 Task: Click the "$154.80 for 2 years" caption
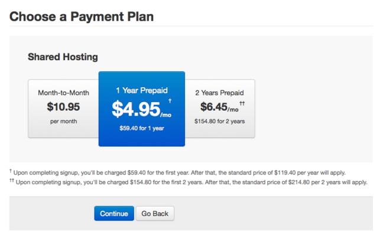click(x=219, y=121)
